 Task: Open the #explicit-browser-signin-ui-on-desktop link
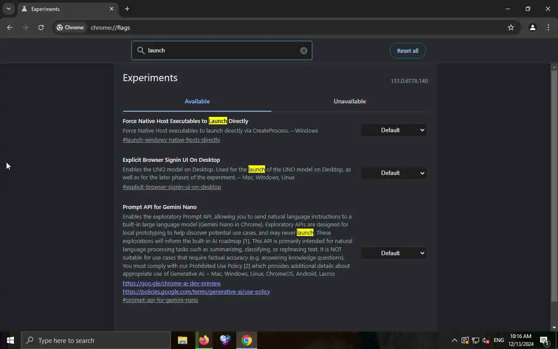coord(172,187)
